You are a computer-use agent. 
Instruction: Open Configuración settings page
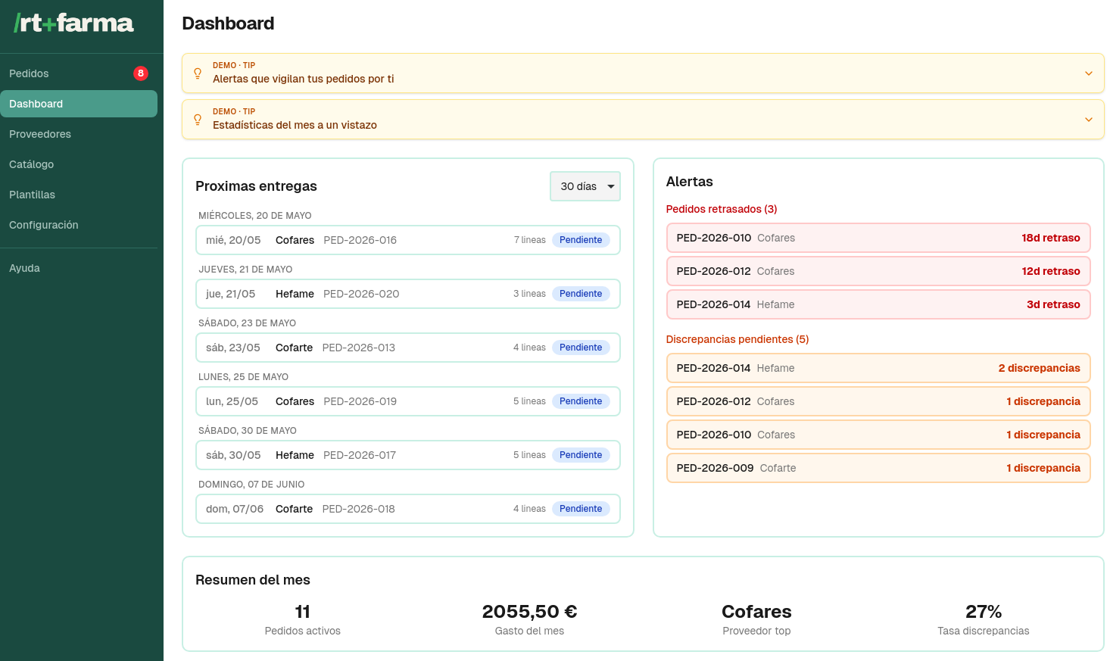(79, 225)
